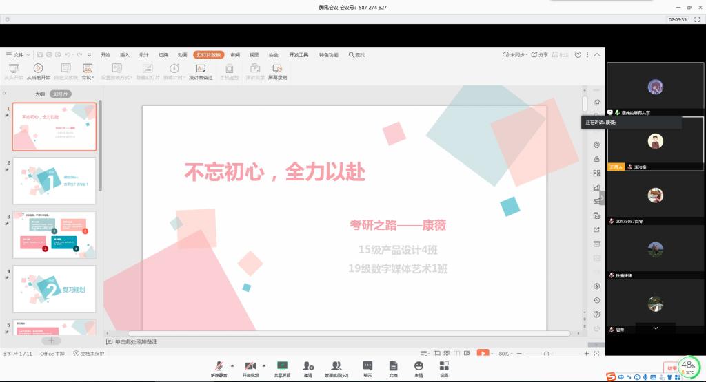Open the 视图 ribbon tab

254,55
